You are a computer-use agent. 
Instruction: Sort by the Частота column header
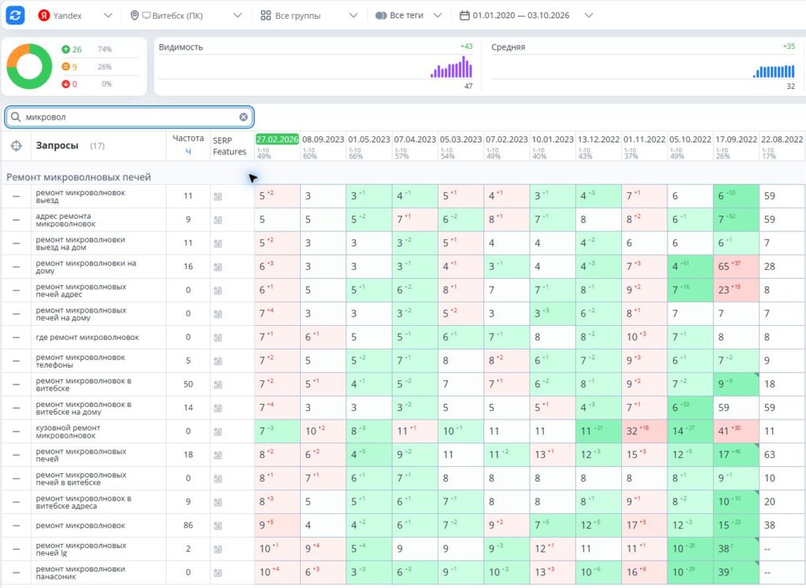coord(188,139)
